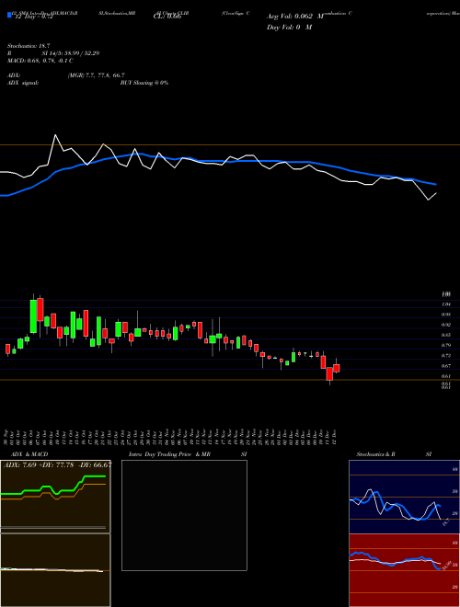The height and width of the screenshot is (607, 460).
Task: Click the 0.79 price axis label
Action: point(445,345)
